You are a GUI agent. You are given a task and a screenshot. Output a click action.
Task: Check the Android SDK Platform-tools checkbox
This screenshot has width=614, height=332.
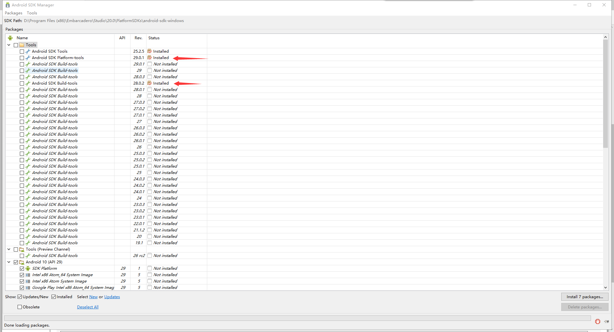(x=22, y=58)
